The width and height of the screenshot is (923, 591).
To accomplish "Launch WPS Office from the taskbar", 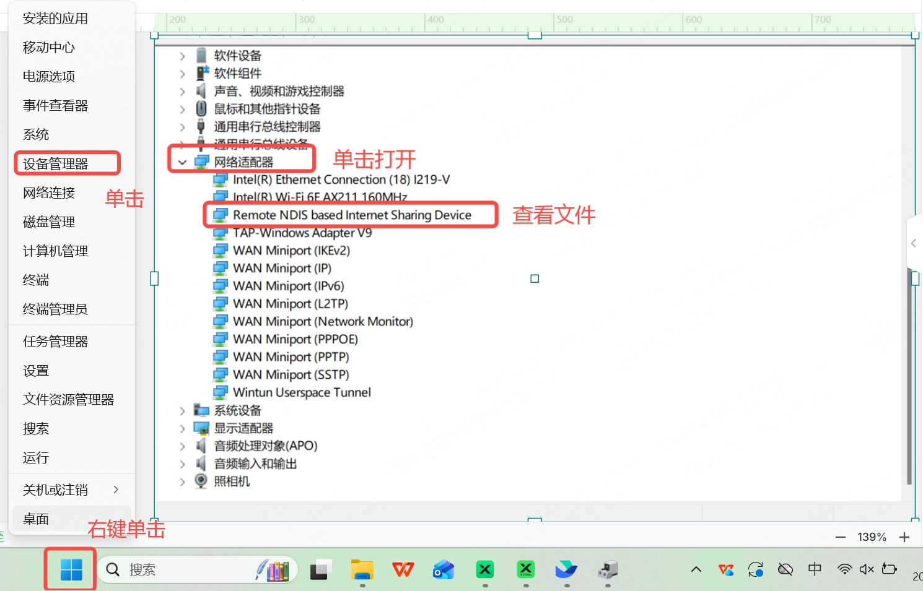I will click(x=403, y=569).
